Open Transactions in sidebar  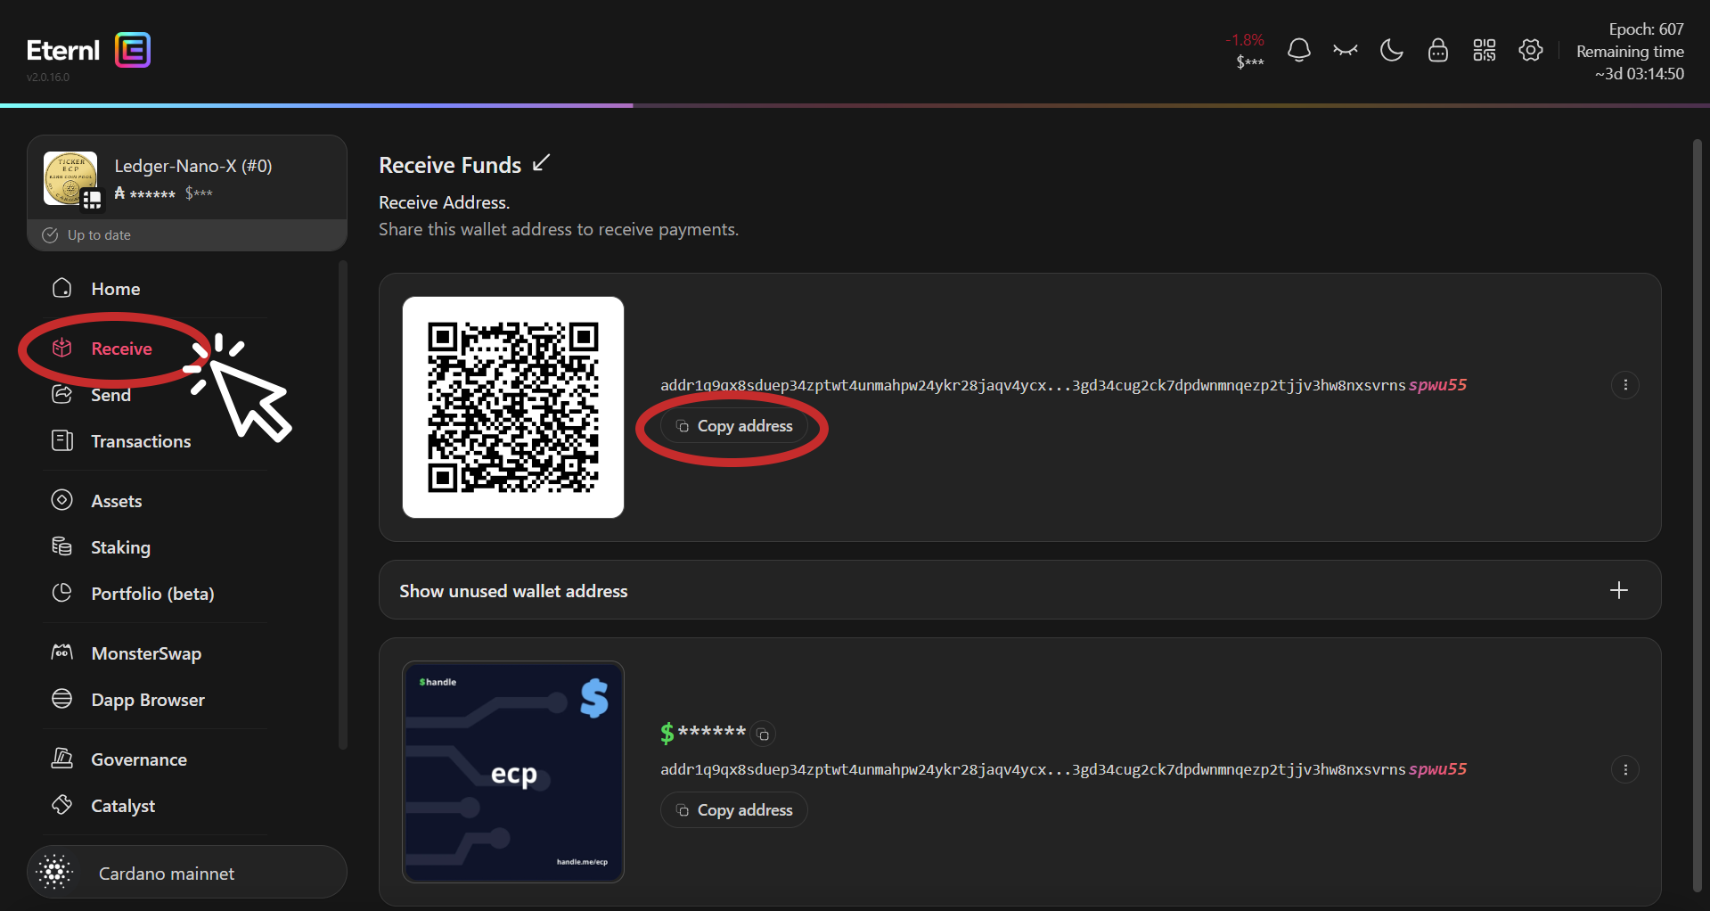141,441
